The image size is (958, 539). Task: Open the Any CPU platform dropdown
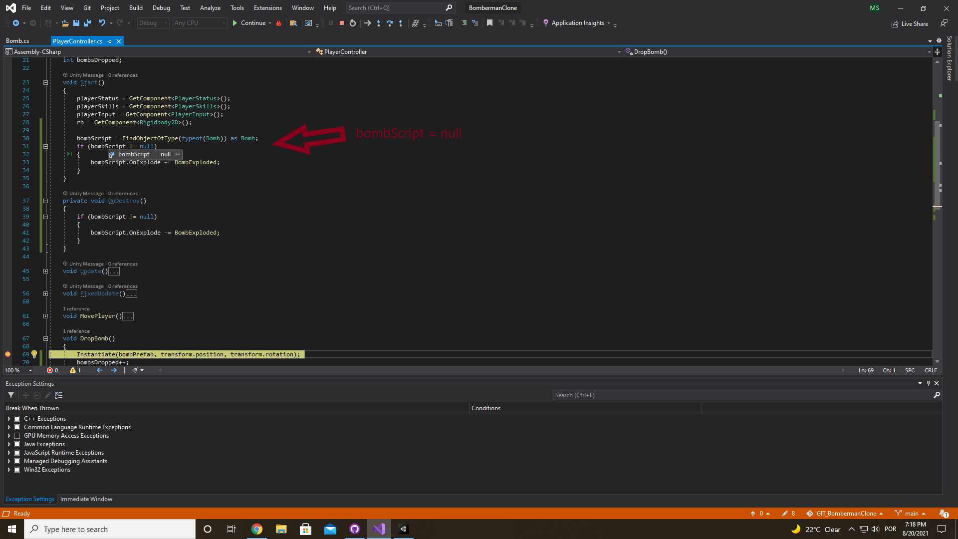point(200,23)
